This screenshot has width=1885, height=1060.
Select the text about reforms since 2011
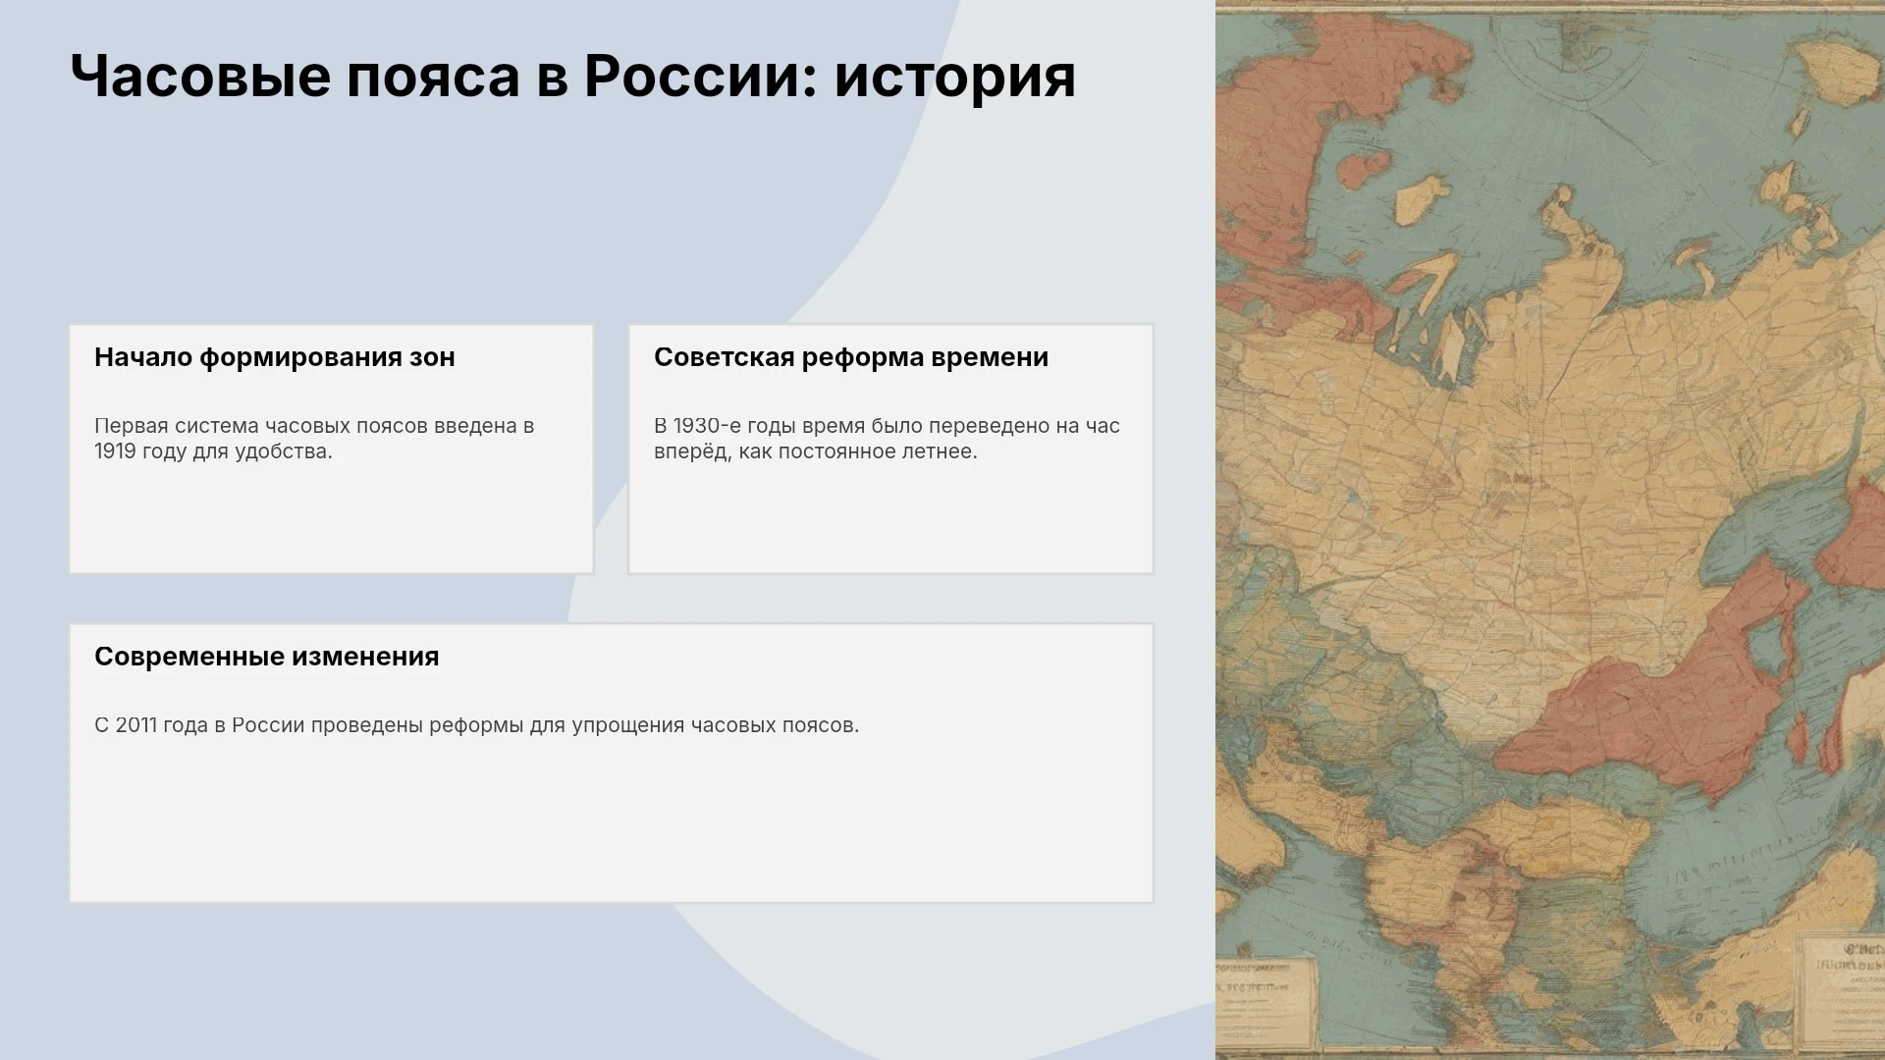[477, 725]
